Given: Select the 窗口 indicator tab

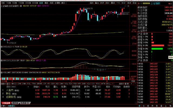Looking at the screenshot, I should [x=8, y=84].
